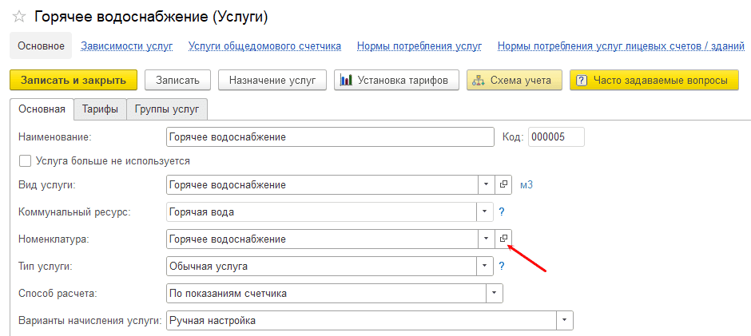This screenshot has width=751, height=336.
Task: Expand the Коммунальный ресурс dropdown
Action: (485, 212)
